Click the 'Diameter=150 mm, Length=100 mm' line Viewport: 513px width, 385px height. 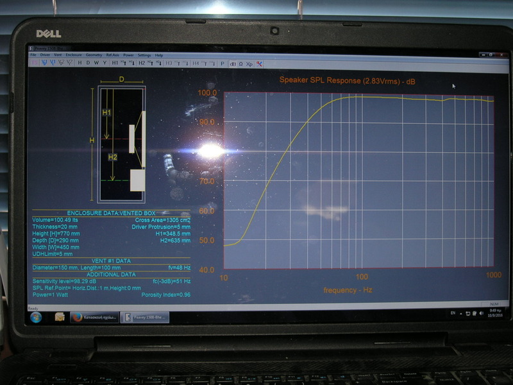tap(76, 268)
